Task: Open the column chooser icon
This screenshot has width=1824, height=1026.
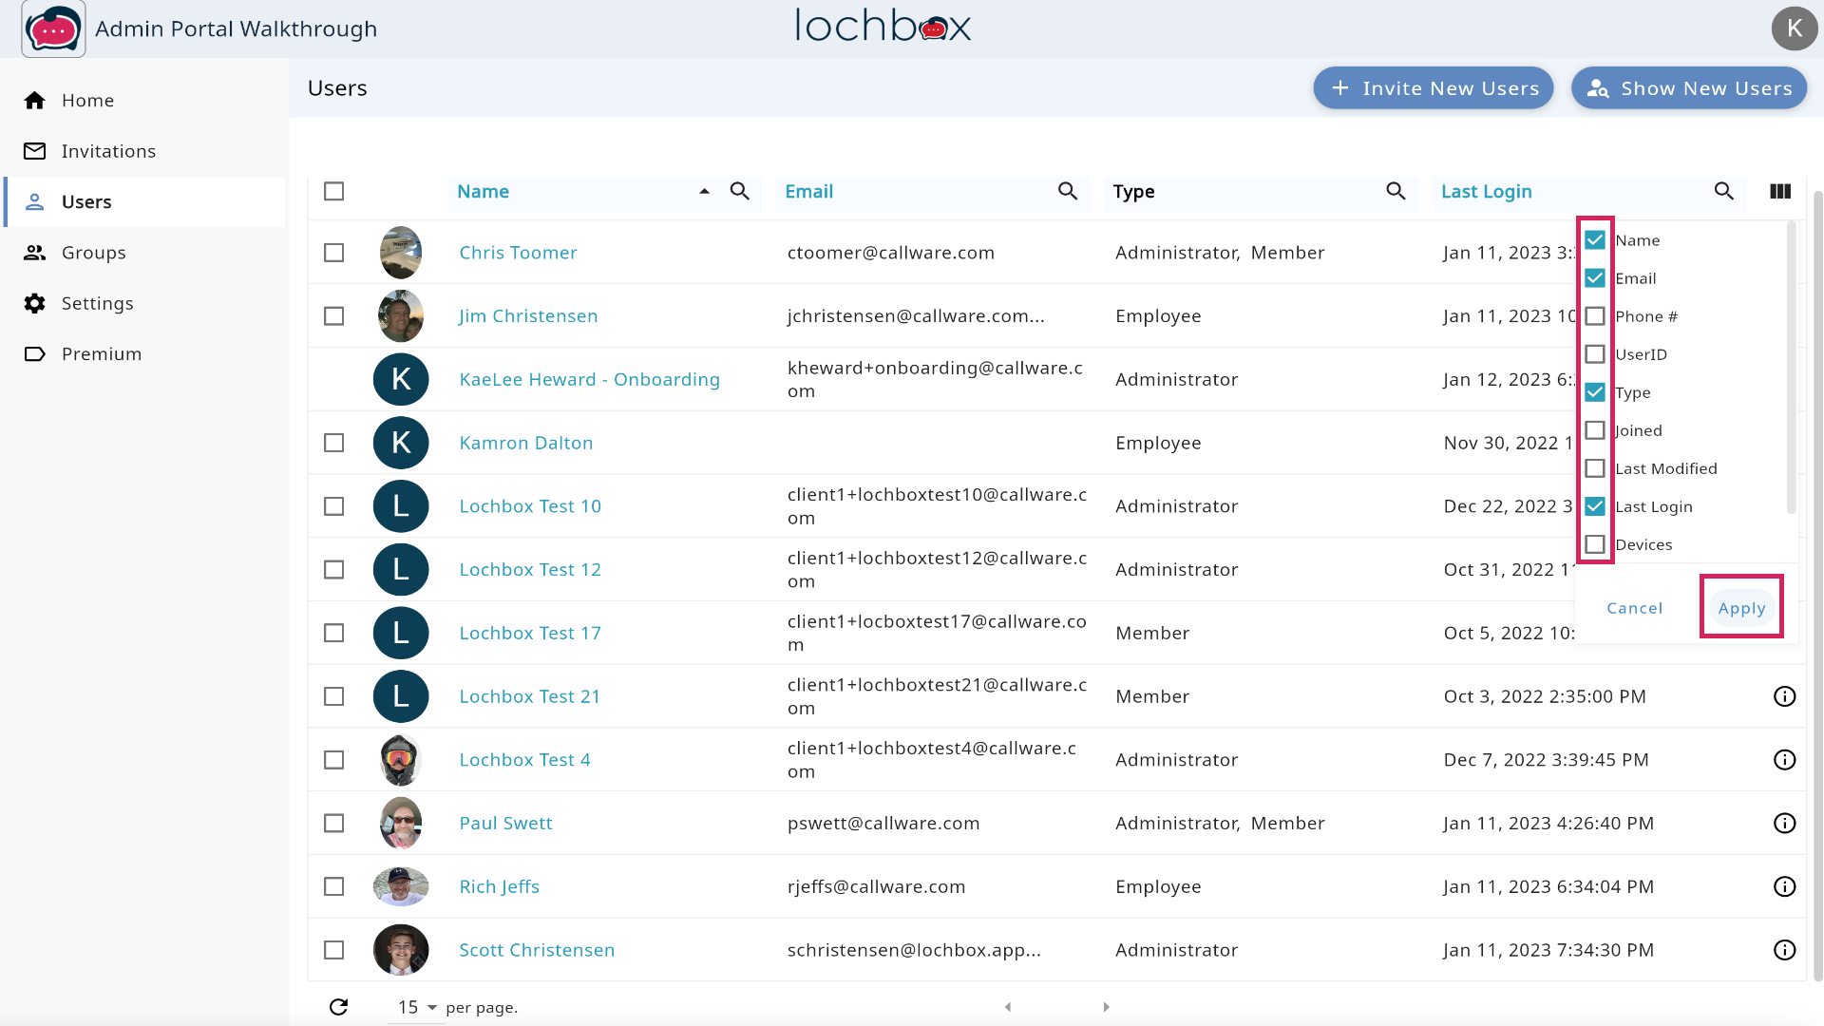Action: (x=1780, y=191)
